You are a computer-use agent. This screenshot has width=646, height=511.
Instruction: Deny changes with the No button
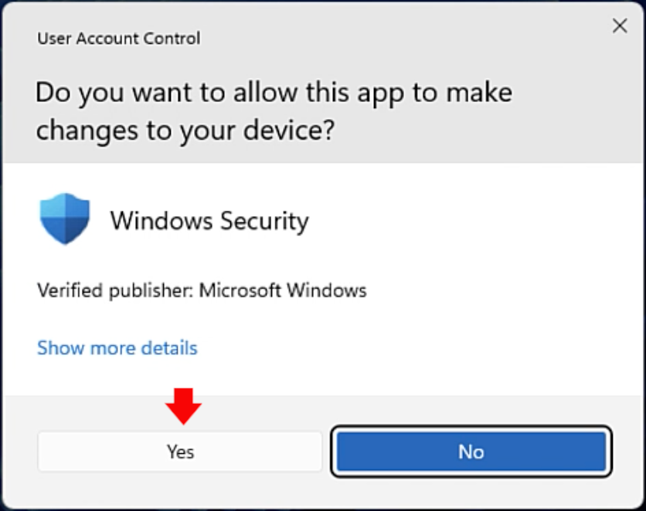471,452
